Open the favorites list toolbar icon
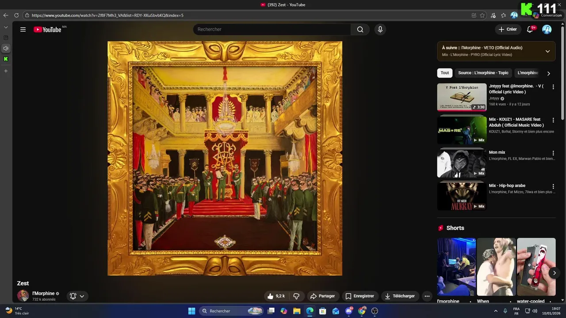Screen dimensions: 566x318 (504, 15)
